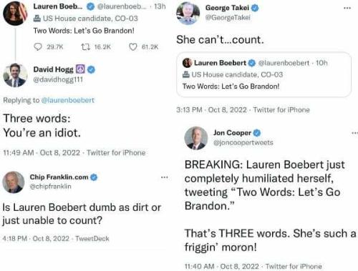The image size is (358, 271).
Task: Open Jon Cooper's profile photo
Action: [196, 138]
